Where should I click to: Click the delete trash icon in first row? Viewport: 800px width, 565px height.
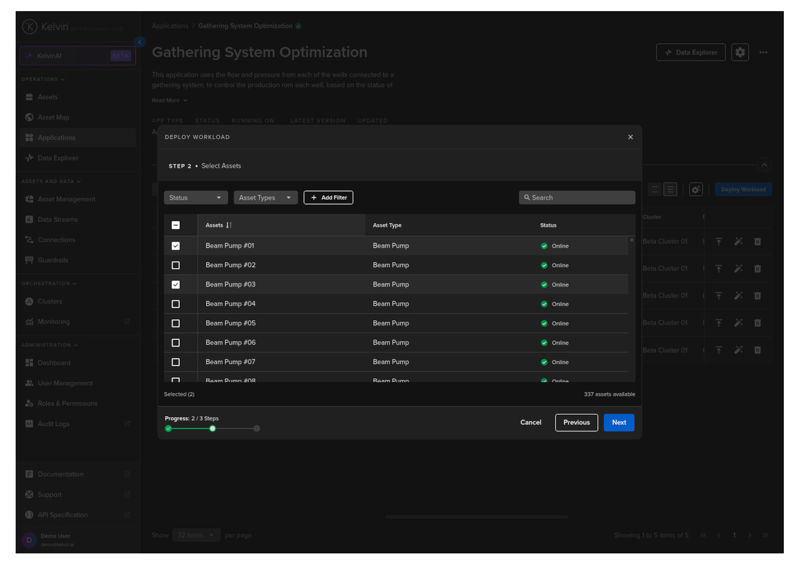[758, 242]
